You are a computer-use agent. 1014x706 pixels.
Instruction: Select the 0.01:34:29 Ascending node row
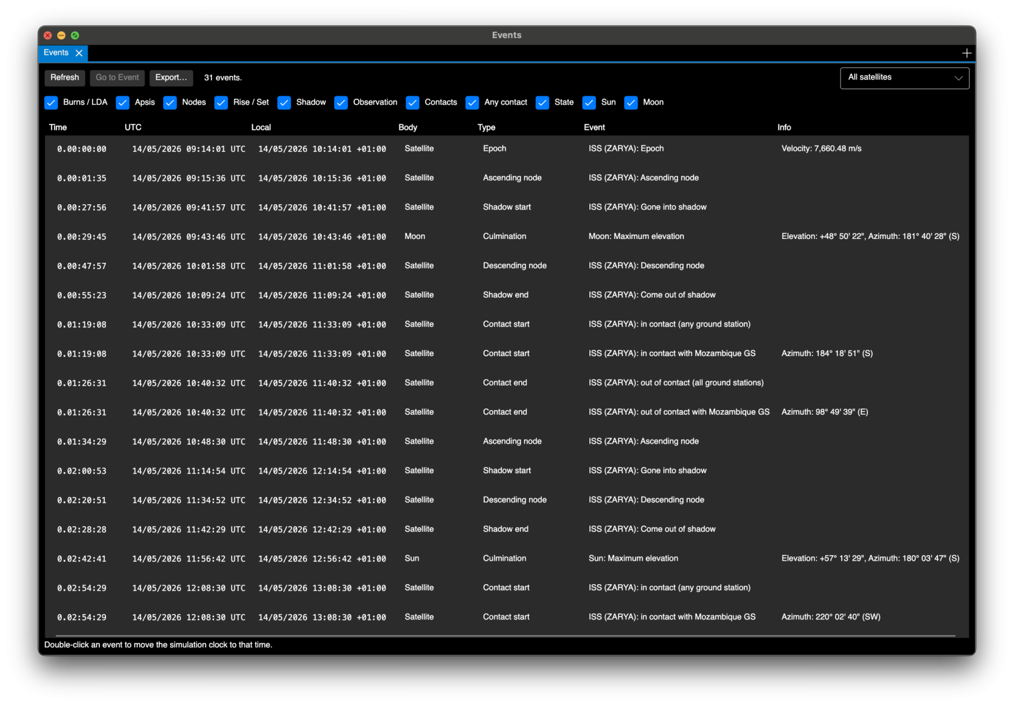coord(507,442)
